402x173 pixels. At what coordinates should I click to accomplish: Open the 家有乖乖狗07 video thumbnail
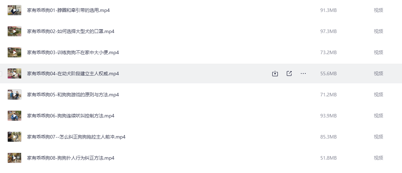14,137
